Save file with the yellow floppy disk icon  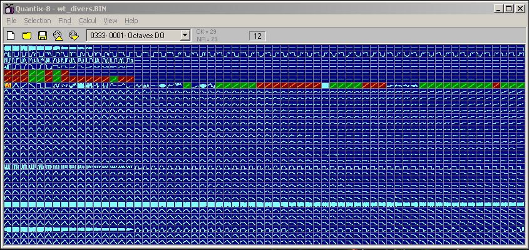(42, 36)
